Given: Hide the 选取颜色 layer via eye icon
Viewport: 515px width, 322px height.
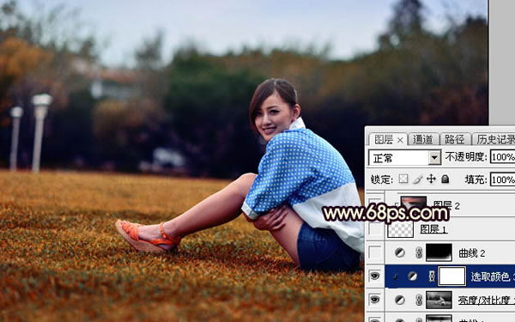Looking at the screenshot, I should [375, 276].
